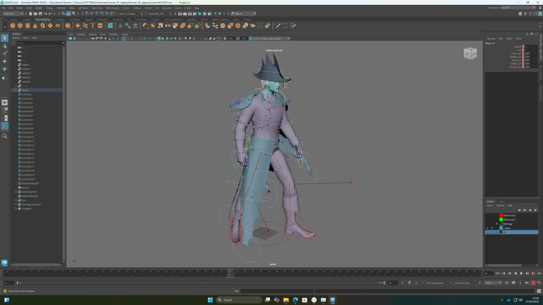Choose the Lasso Select tool
Image resolution: width=543 pixels, height=305 pixels.
click(x=5, y=46)
